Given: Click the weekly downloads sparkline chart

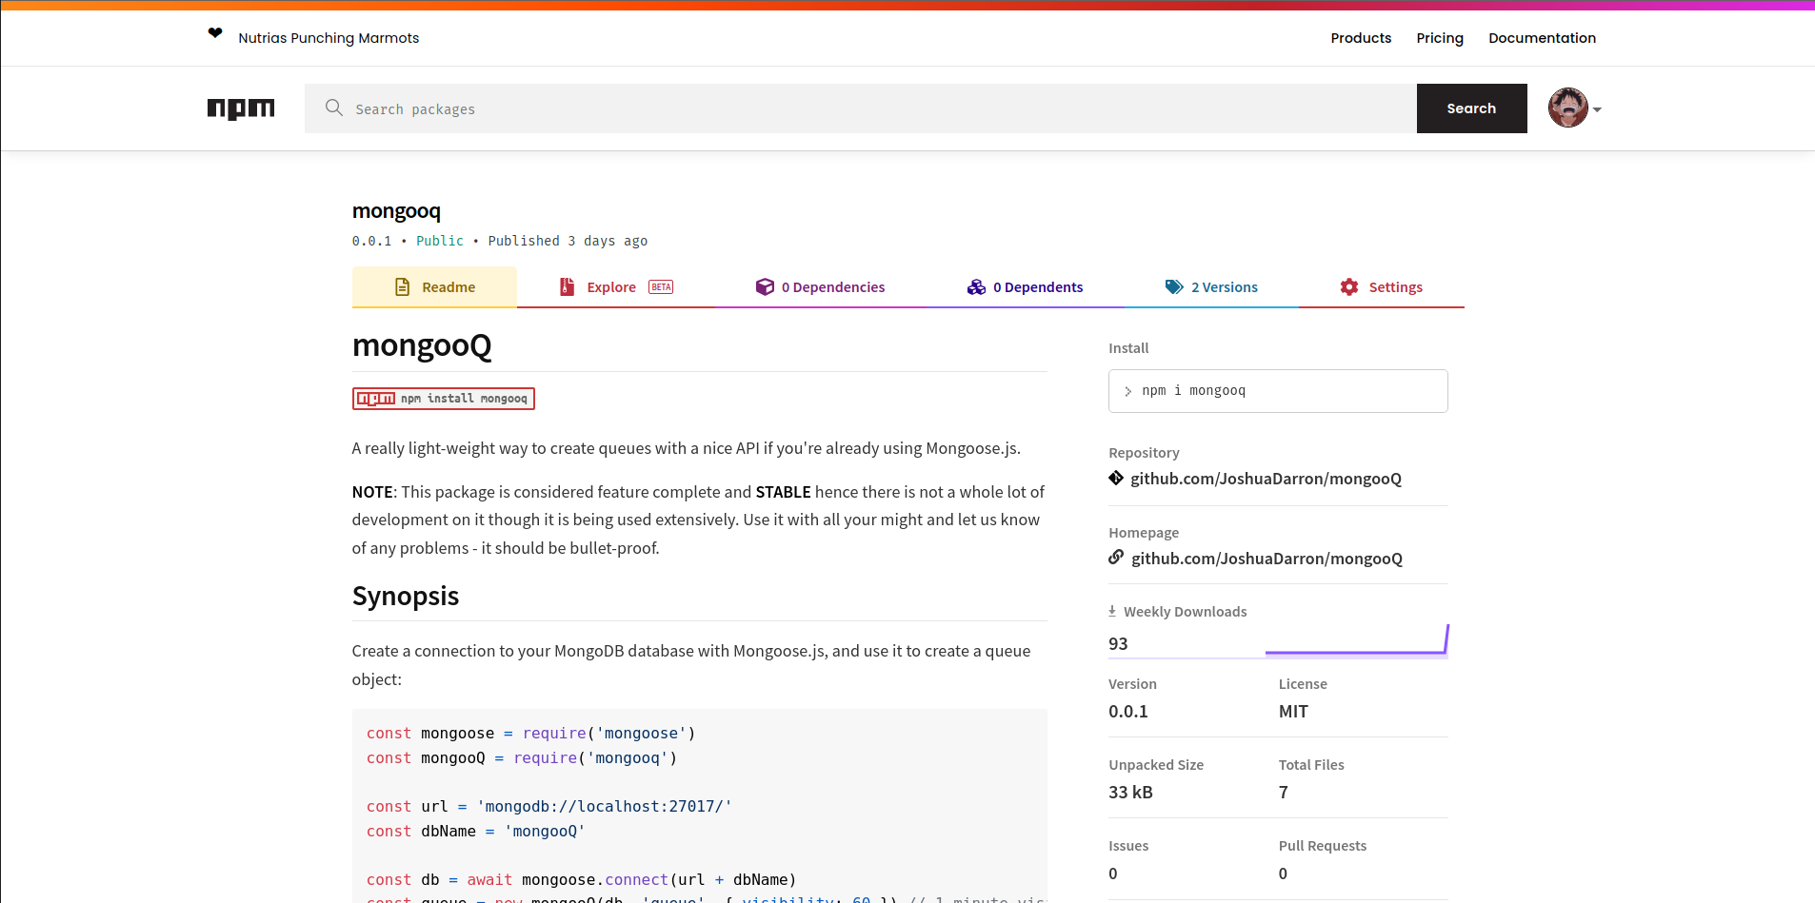Looking at the screenshot, I should (x=1356, y=642).
